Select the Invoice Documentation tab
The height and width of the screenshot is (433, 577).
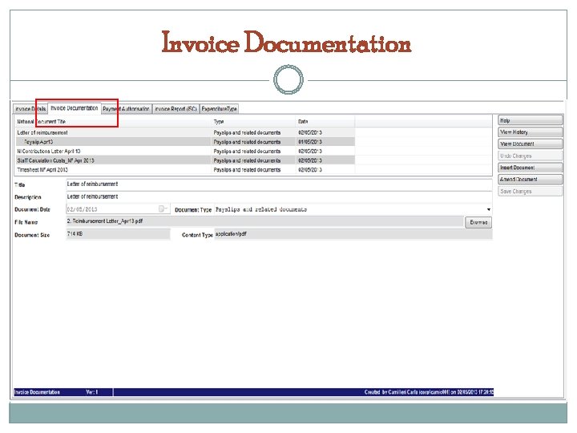(x=75, y=108)
